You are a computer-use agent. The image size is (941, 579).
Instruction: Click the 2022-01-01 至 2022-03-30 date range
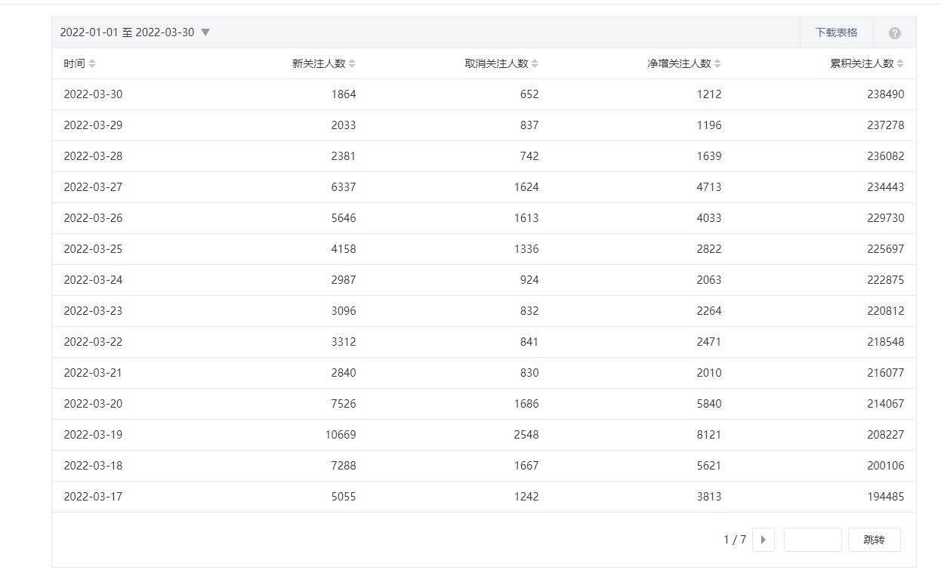coord(127,32)
